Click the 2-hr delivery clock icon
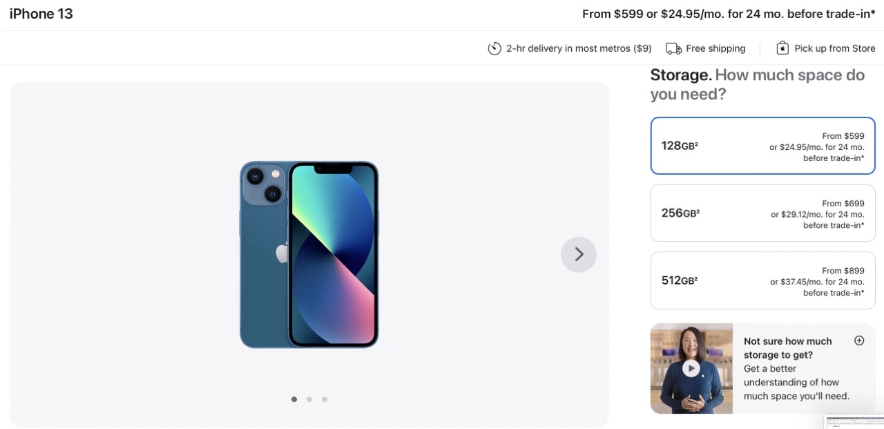The image size is (884, 429). coord(494,48)
